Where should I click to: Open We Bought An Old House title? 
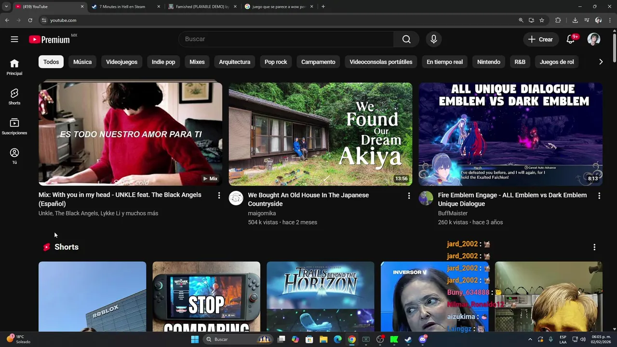[308, 200]
